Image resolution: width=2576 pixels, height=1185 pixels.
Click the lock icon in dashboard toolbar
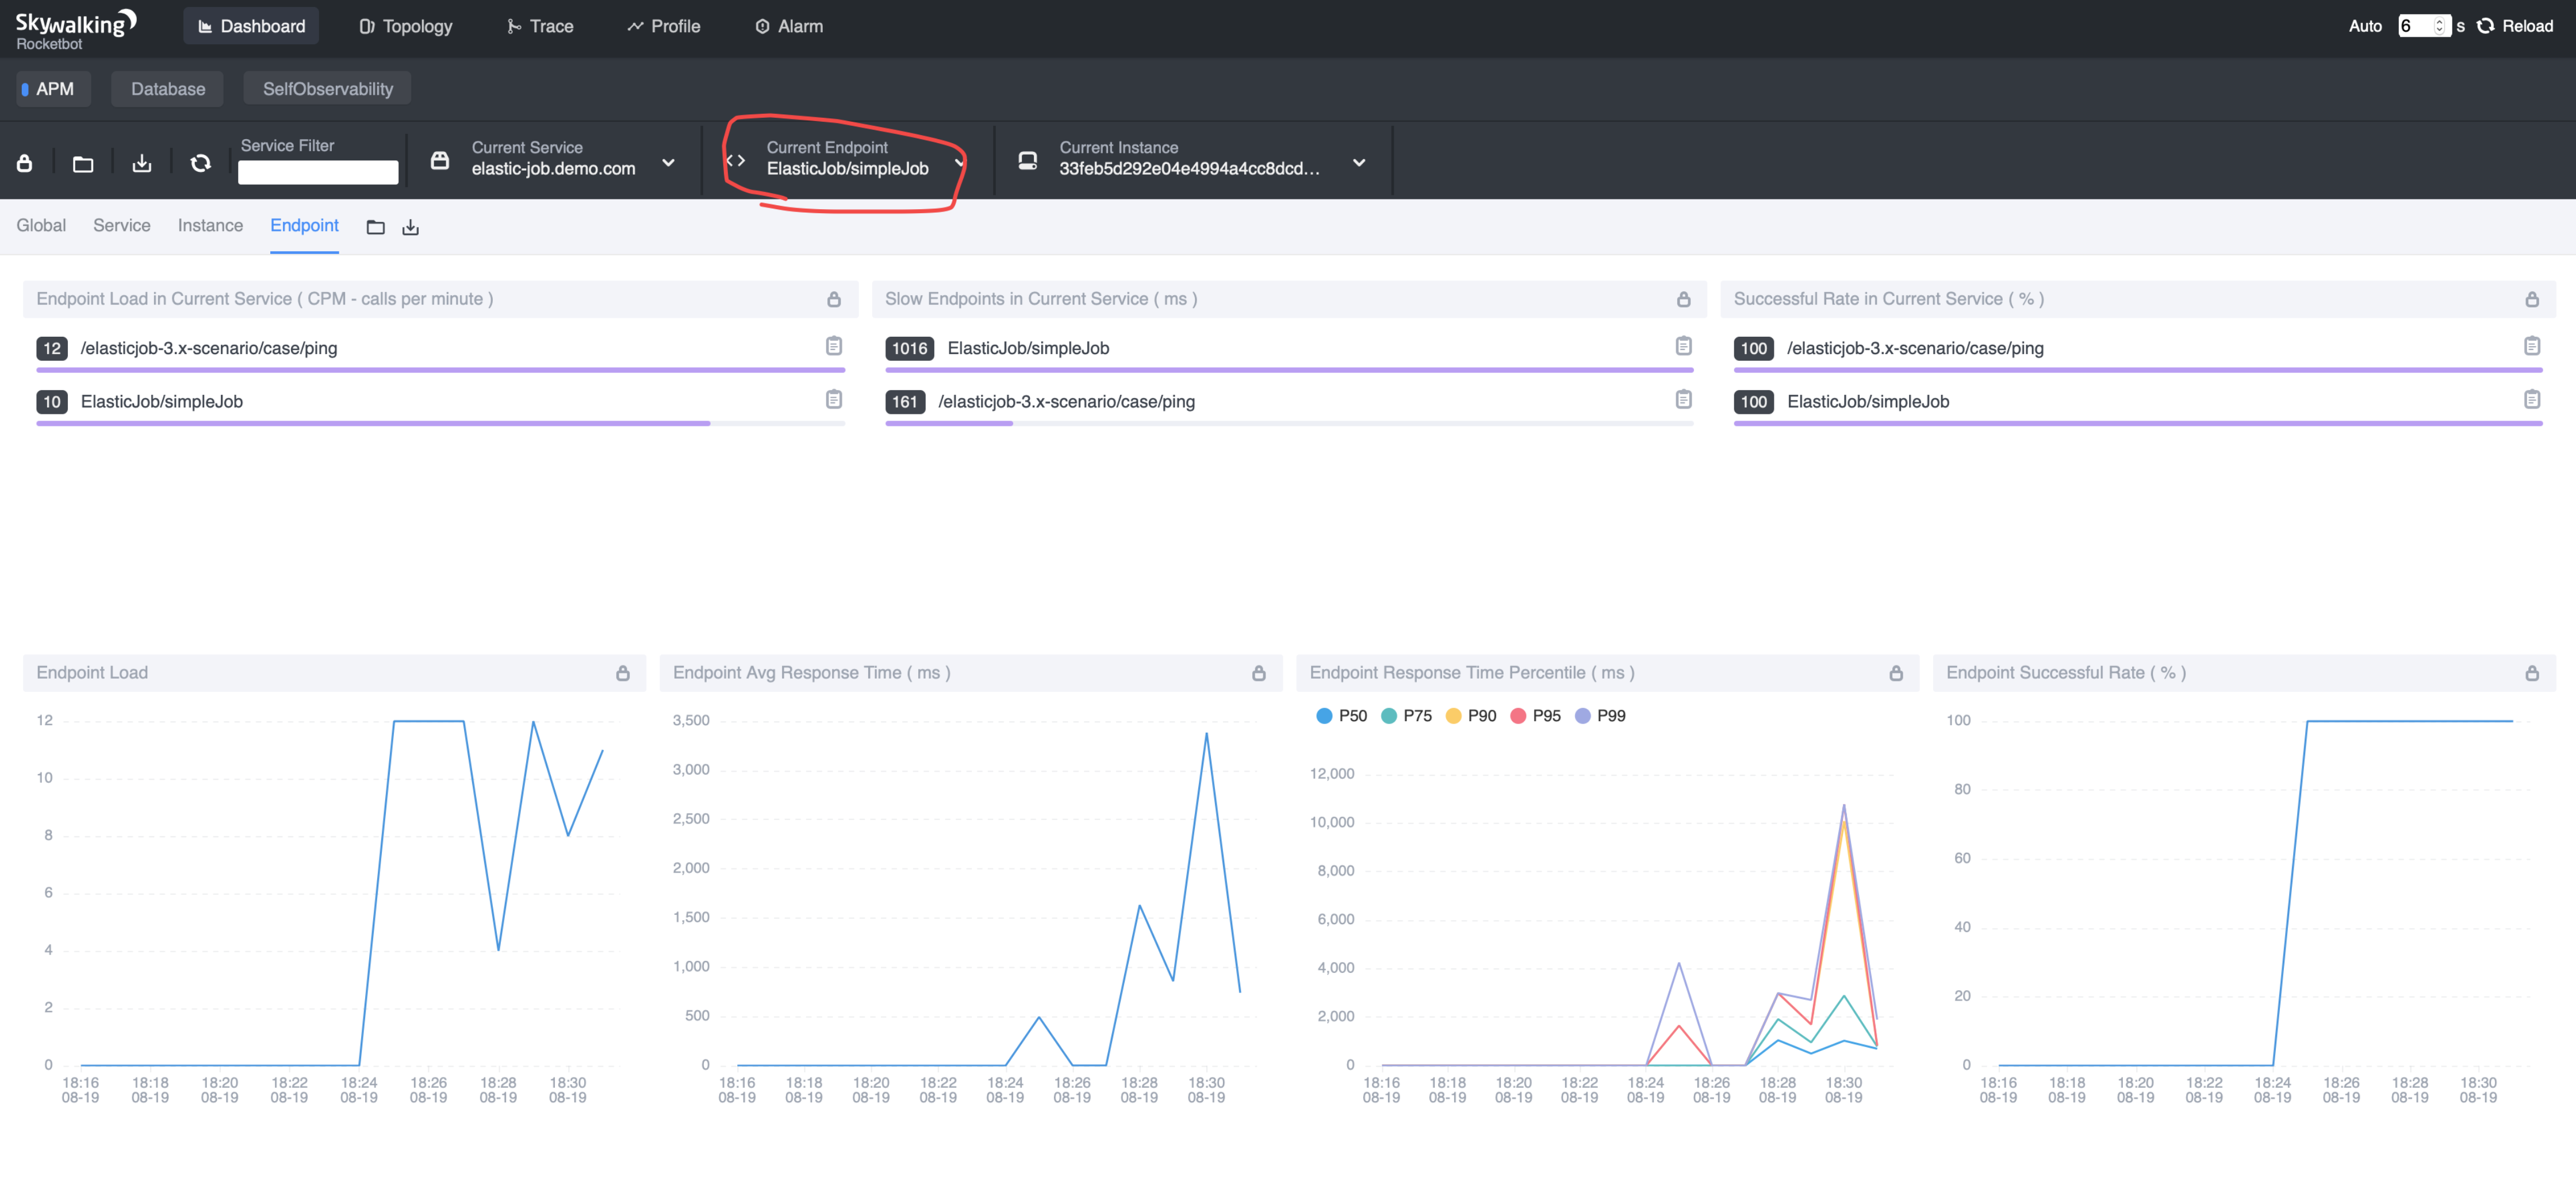(x=25, y=163)
